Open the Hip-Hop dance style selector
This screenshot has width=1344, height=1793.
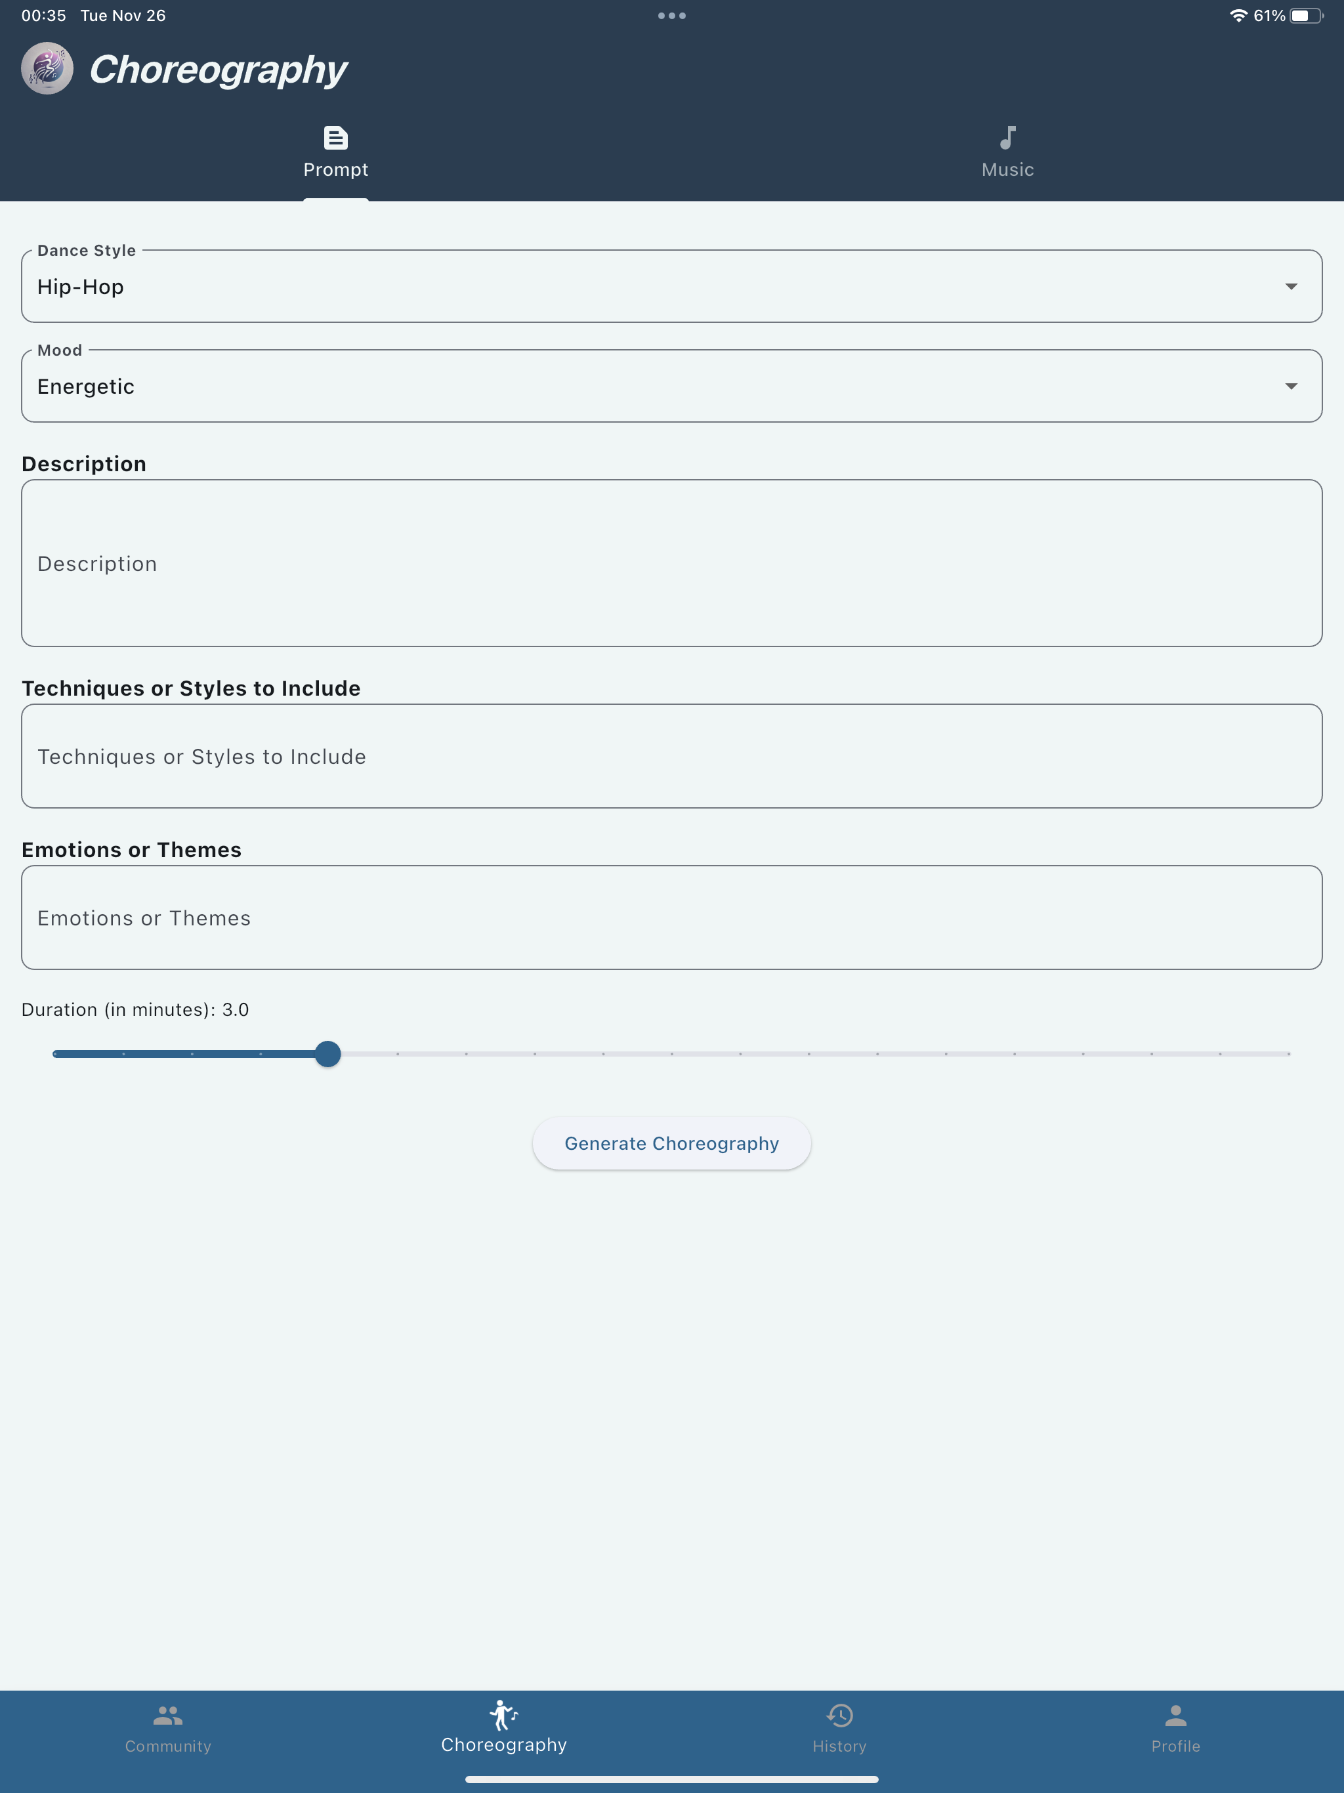coord(672,286)
